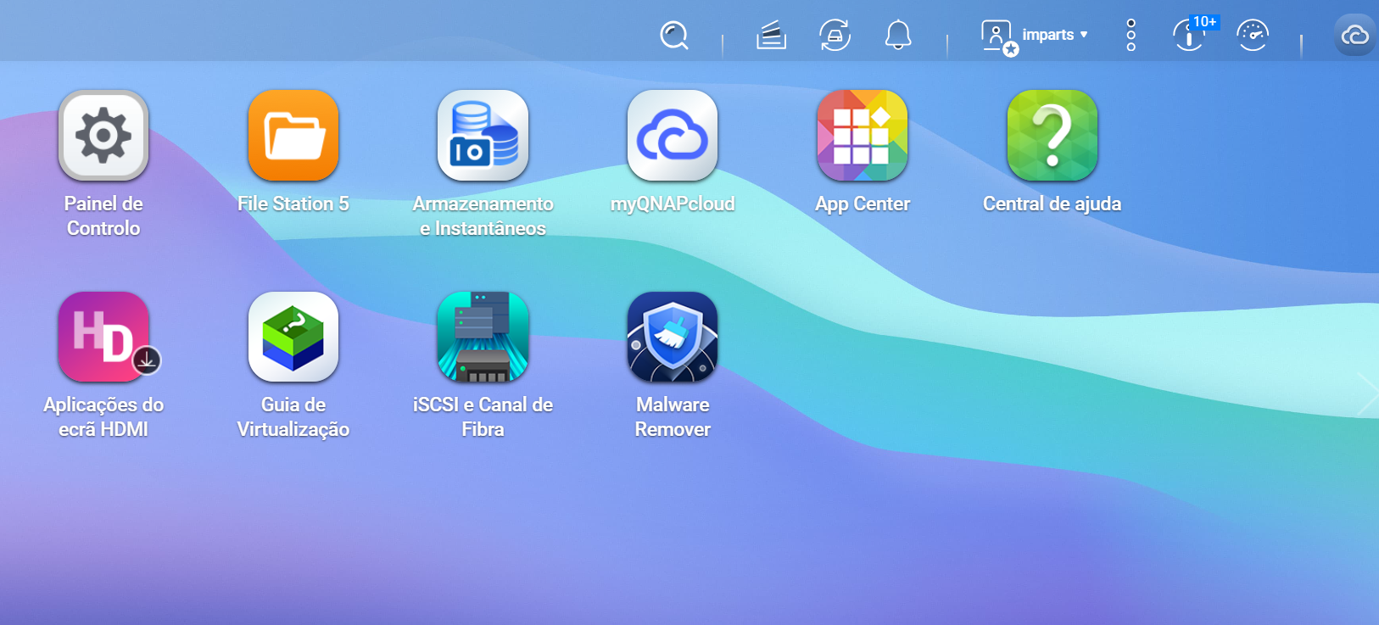Image resolution: width=1379 pixels, height=625 pixels.
Task: Open Armazenamento e Instantâneos
Action: pos(483,136)
